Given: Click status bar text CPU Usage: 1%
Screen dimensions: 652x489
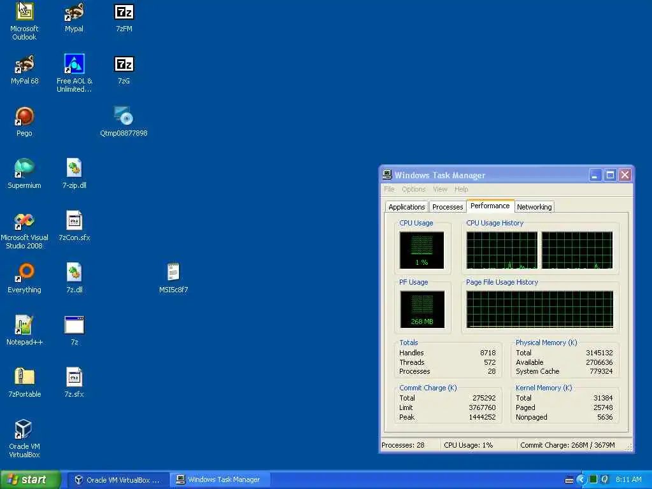Looking at the screenshot, I should pyautogui.click(x=468, y=445).
